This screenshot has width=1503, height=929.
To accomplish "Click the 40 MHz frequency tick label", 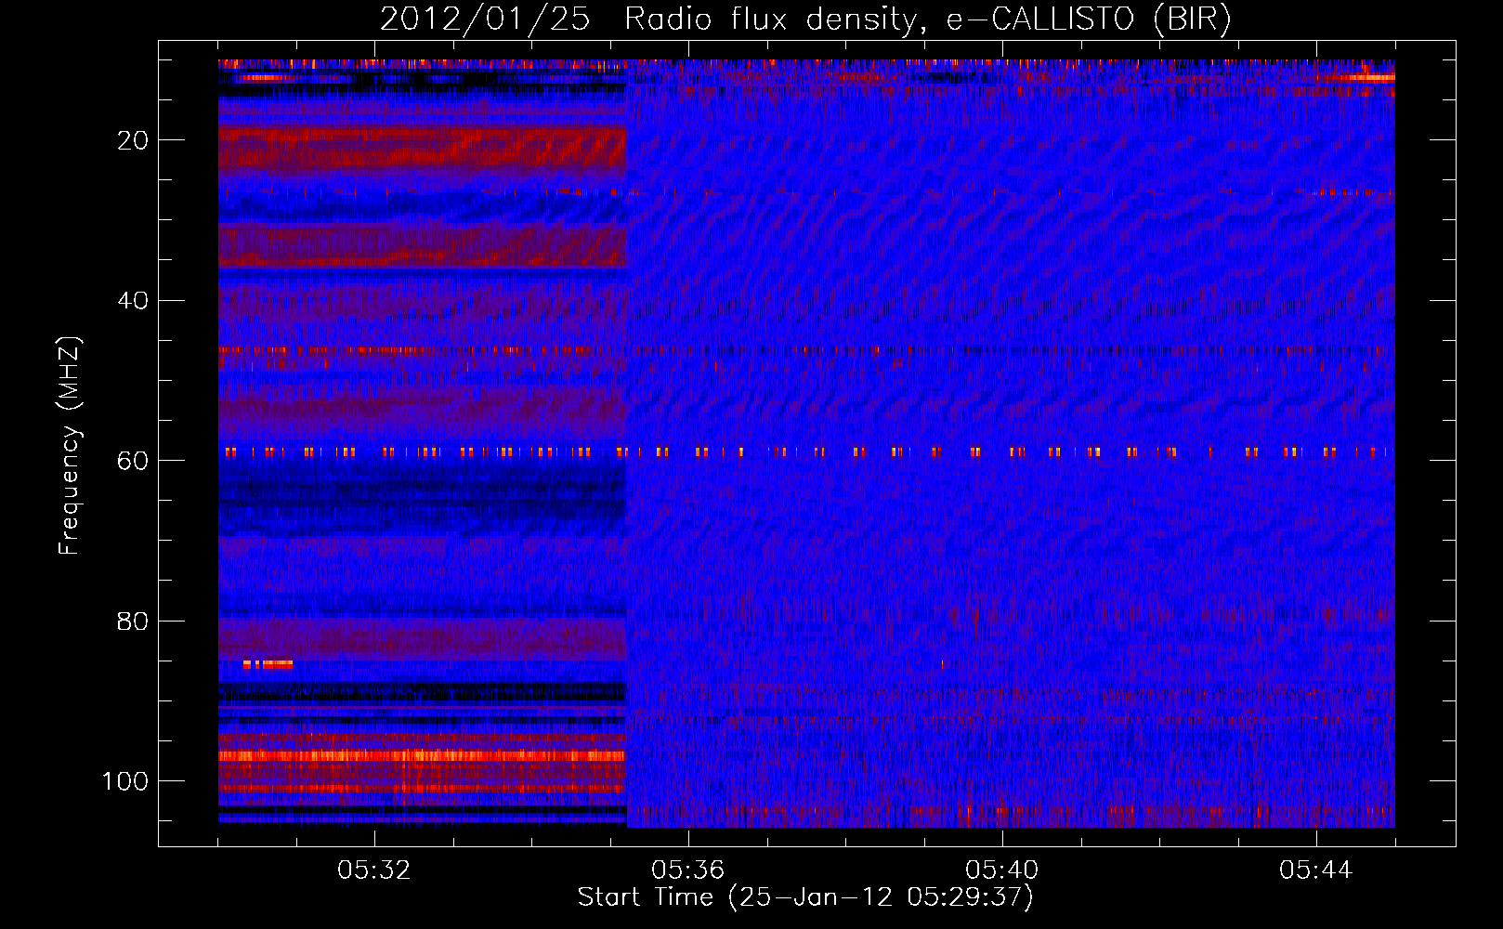I will [134, 301].
